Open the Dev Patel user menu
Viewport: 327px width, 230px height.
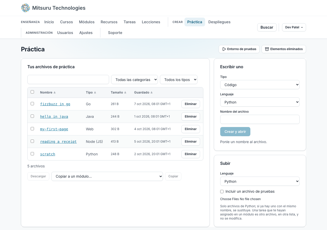[294, 27]
